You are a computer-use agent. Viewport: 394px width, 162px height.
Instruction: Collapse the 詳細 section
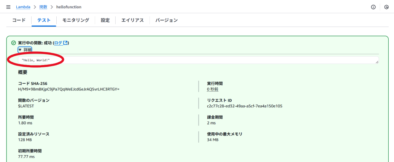pos(25,50)
